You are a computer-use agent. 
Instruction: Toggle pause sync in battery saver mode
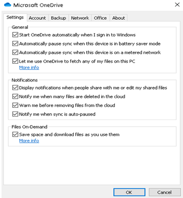pyautogui.click(x=15, y=44)
